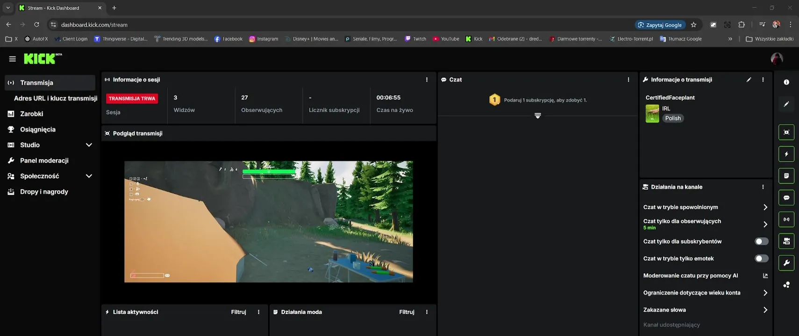Screen dimensions: 799x336
Task: Bookmark this page with the star icon
Action: [x=694, y=25]
